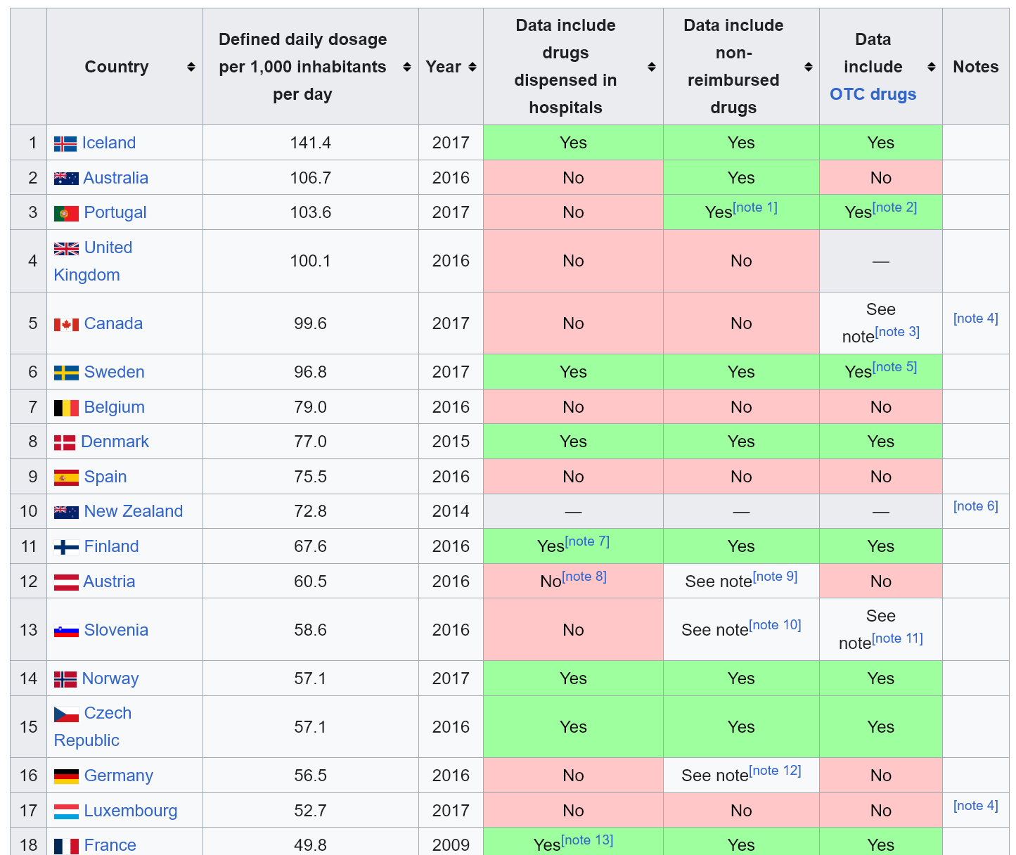
Task: Open note 7 reference in Finland row
Action: pyautogui.click(x=587, y=541)
